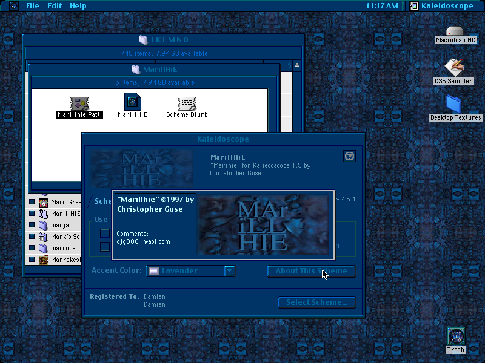This screenshot has height=363, width=485.
Task: Open the Kaleidoscope application menu
Action: click(x=441, y=5)
